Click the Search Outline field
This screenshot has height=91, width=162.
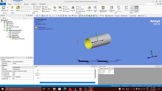pos(17,18)
